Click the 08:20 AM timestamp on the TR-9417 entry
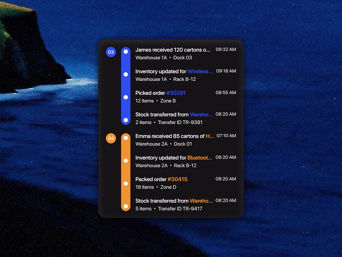Viewport: 342px width, 257px height. [x=226, y=200]
